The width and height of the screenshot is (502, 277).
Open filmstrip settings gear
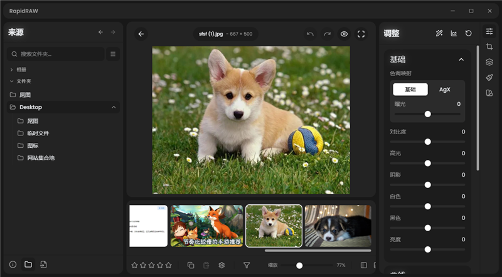click(x=222, y=265)
